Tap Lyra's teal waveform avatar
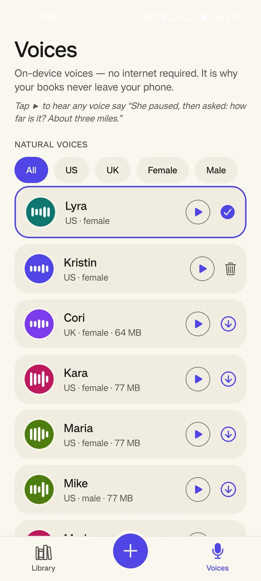 (40, 212)
